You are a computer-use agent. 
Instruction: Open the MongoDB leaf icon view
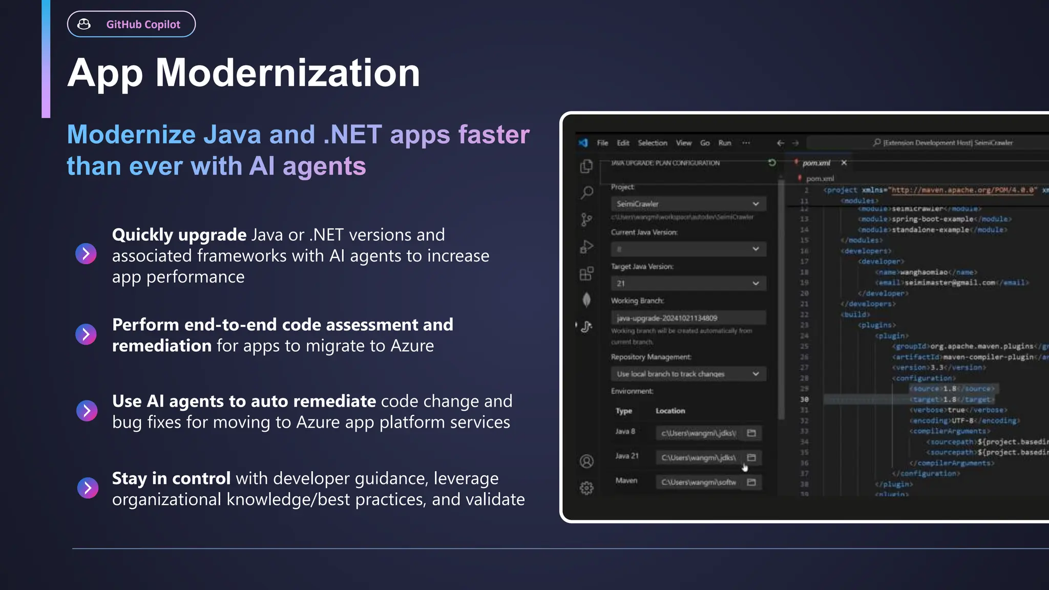tap(586, 300)
